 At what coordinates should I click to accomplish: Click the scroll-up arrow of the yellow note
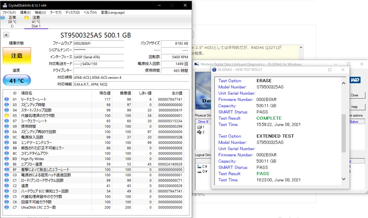click(x=301, y=47)
